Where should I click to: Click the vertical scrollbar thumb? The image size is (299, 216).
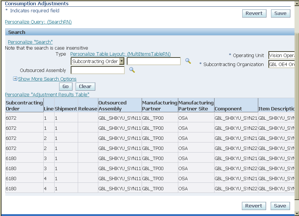click(297, 116)
